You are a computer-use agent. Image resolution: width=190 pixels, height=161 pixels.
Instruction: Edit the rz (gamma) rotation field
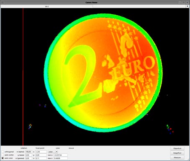click(x=28, y=158)
